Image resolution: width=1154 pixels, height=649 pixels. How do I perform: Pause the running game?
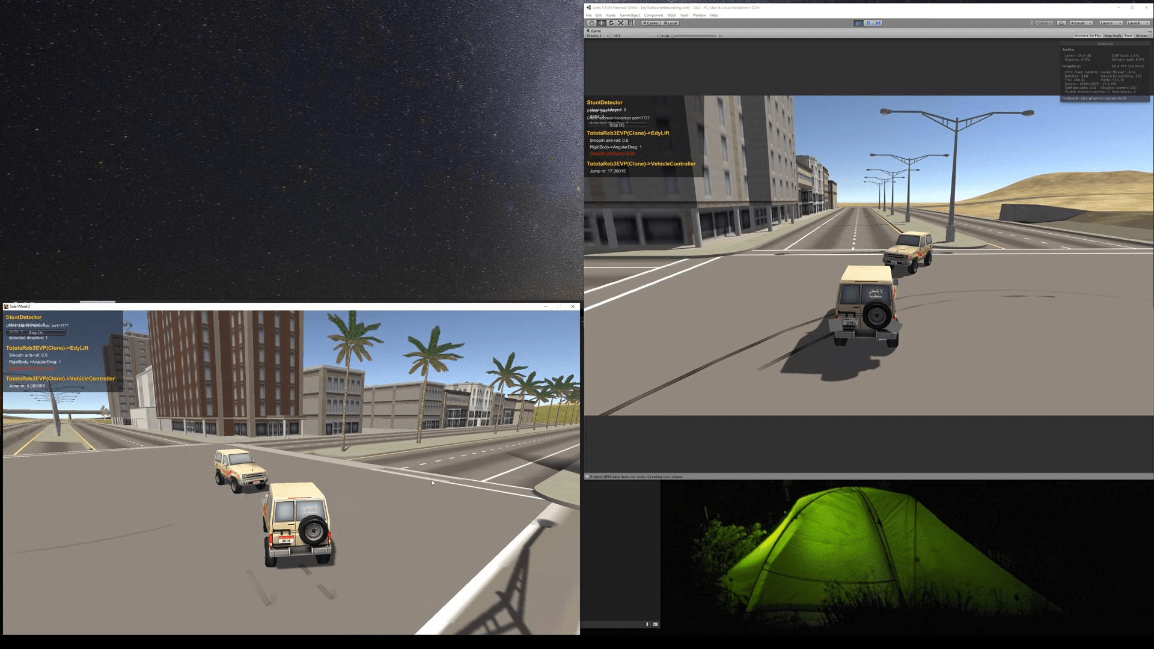click(869, 23)
